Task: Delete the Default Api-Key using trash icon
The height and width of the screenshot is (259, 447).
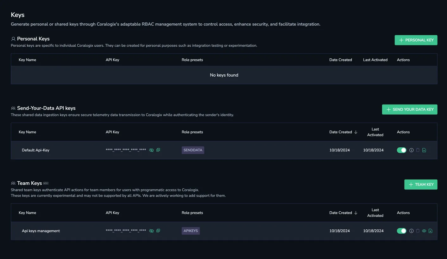Action: (x=418, y=150)
